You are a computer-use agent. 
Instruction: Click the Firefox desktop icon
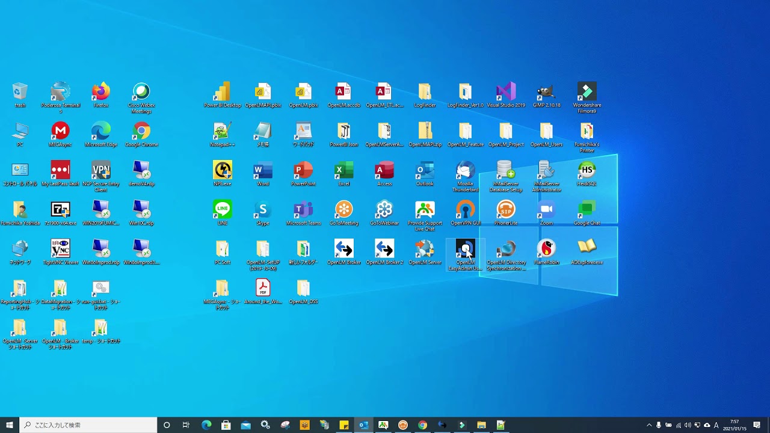click(x=101, y=96)
